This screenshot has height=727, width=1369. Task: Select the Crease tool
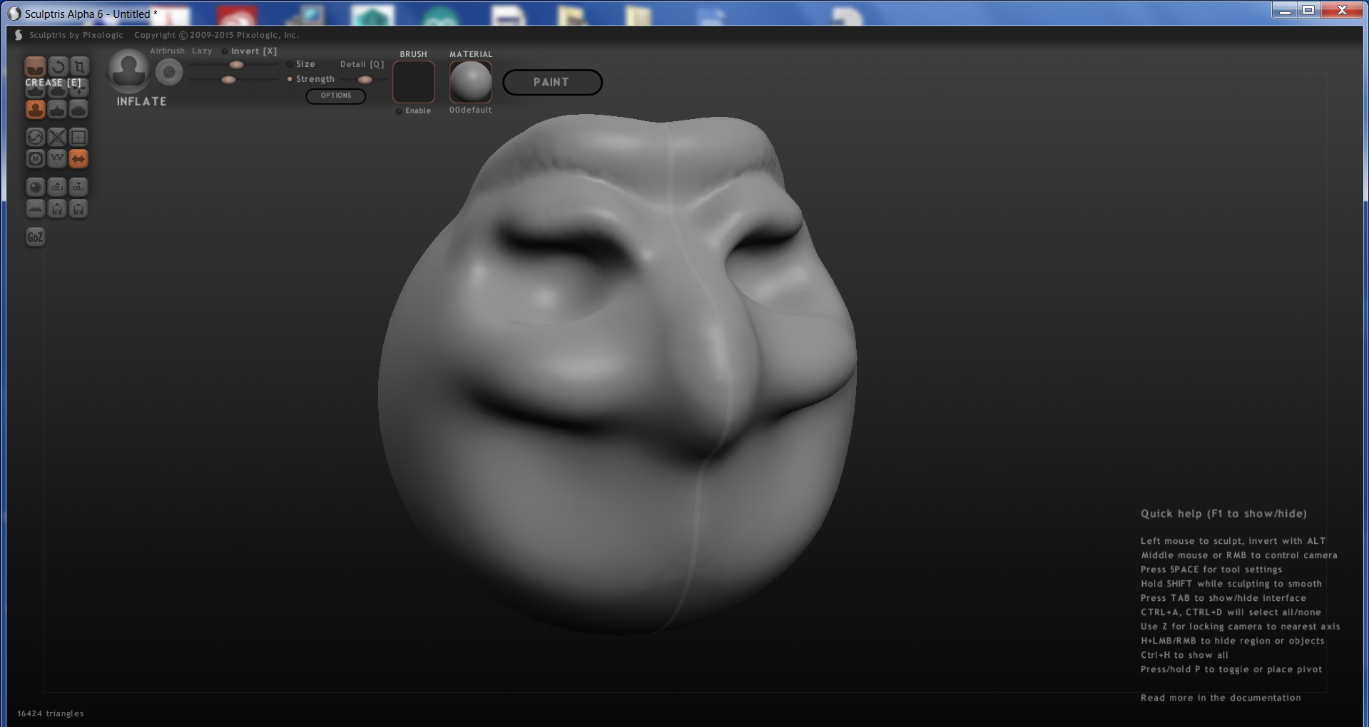[35, 66]
